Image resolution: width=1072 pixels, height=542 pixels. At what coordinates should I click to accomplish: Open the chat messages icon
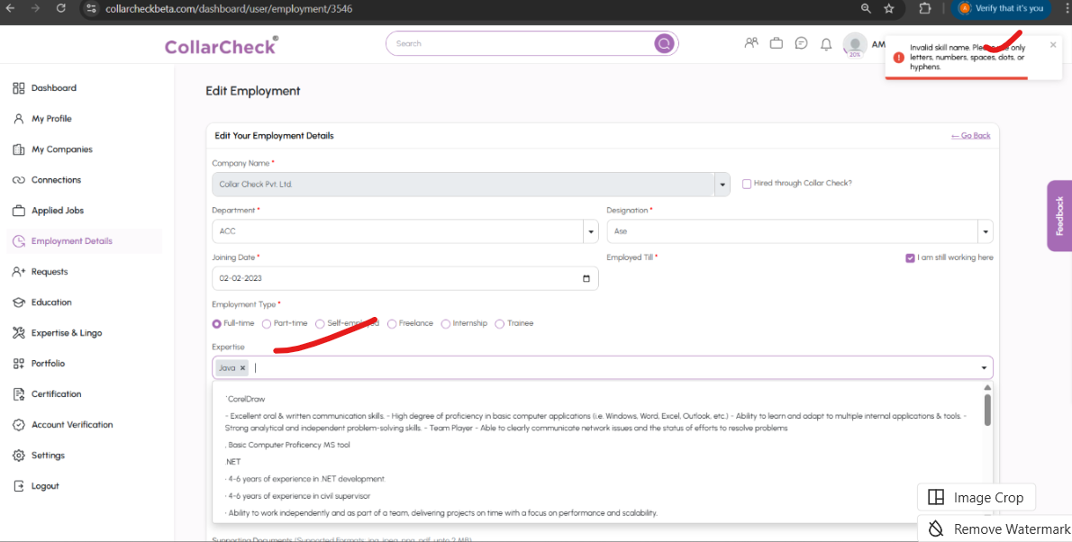(x=801, y=43)
